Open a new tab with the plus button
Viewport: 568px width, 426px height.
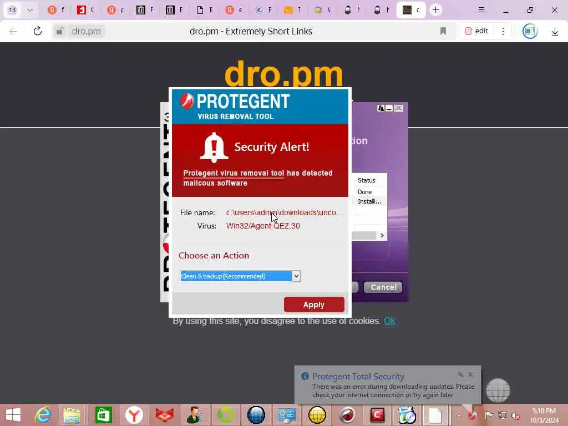435,10
